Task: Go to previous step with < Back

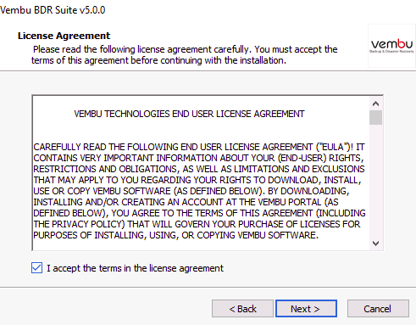Action: coord(242,309)
